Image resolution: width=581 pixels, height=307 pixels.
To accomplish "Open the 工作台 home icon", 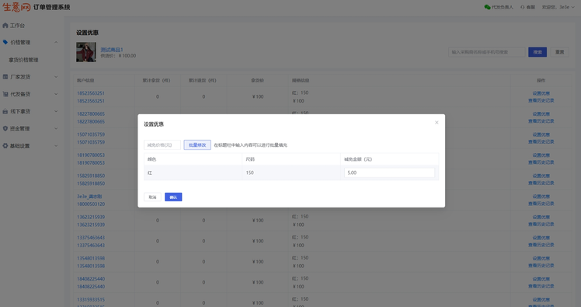I will pos(5,26).
